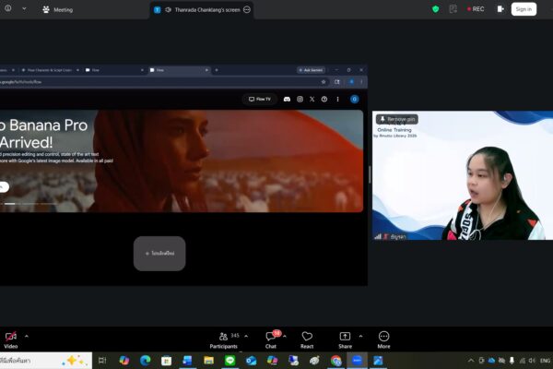Turn on camera with the Video button

[x=10, y=339]
